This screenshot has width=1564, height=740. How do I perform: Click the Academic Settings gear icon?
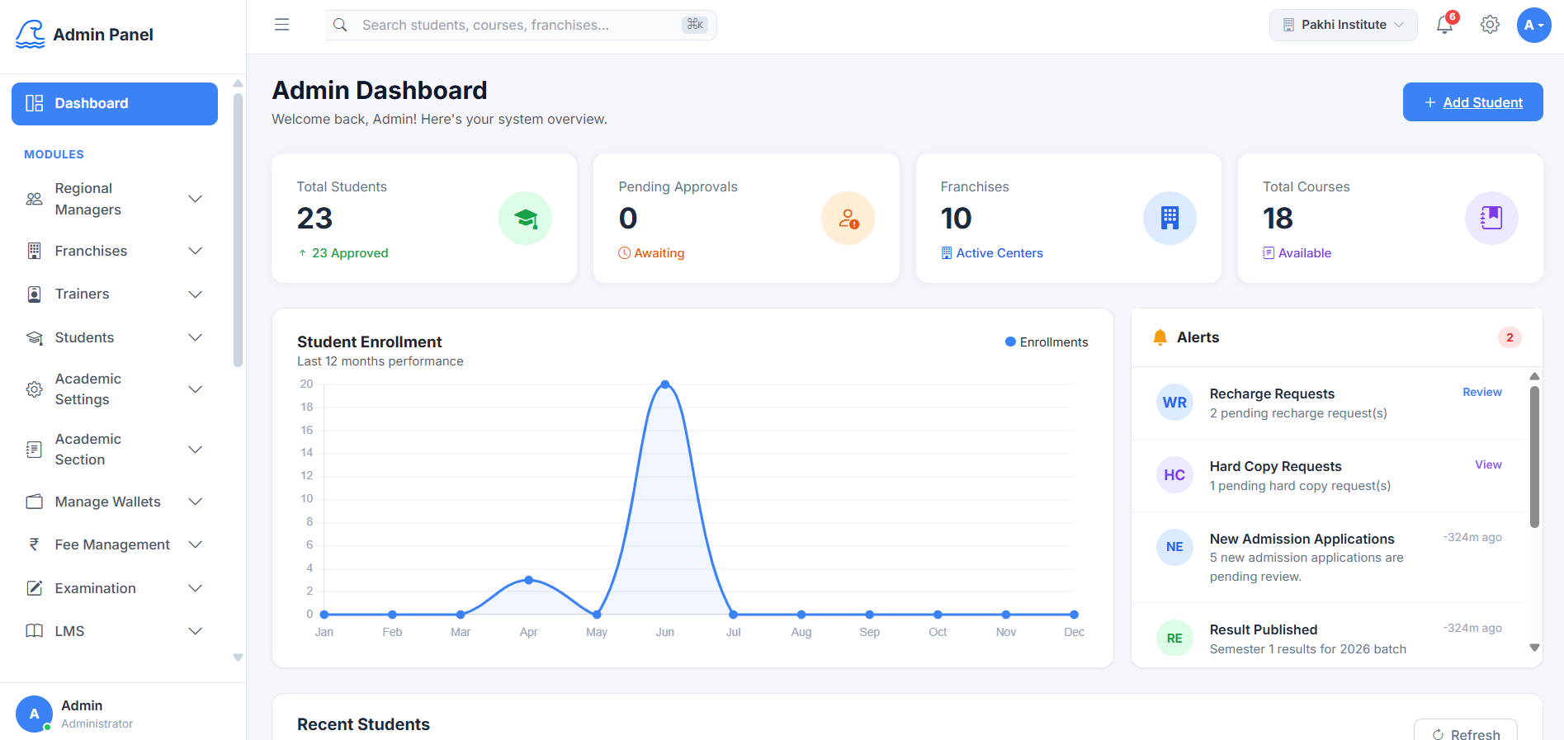point(34,389)
